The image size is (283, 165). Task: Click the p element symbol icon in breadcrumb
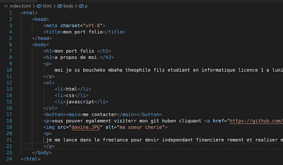click(81, 6)
